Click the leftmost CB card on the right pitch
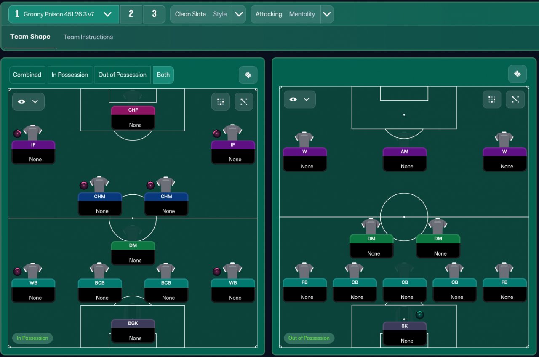This screenshot has height=357, width=539. point(355,290)
